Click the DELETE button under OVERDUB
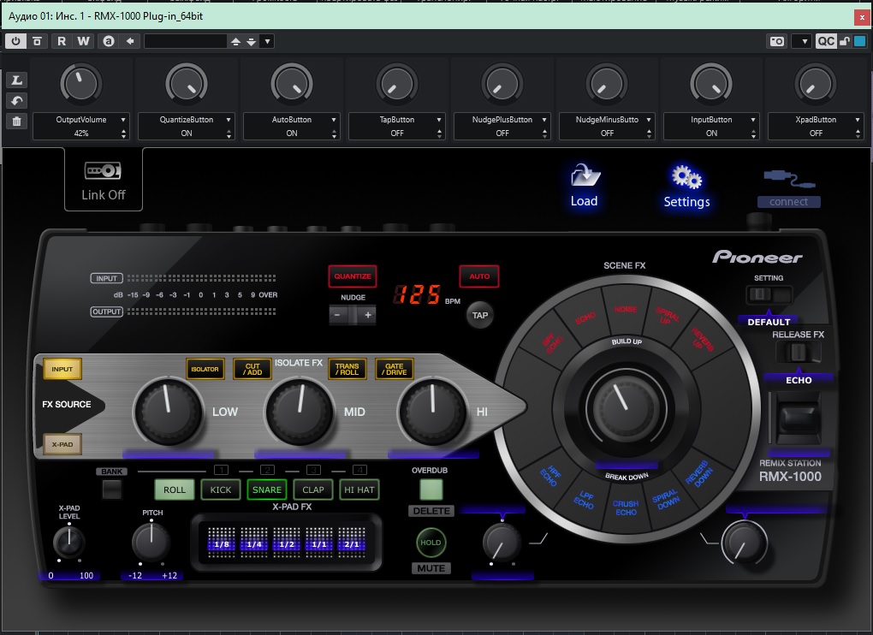Viewport: 873px width, 635px height. [431, 511]
